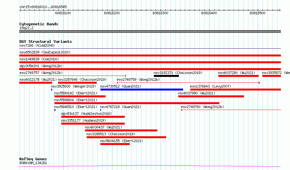Viewport: 290px width, 170px height.
Task: Select the 15q22.2 cytogenetic band bar
Action: 150,31
